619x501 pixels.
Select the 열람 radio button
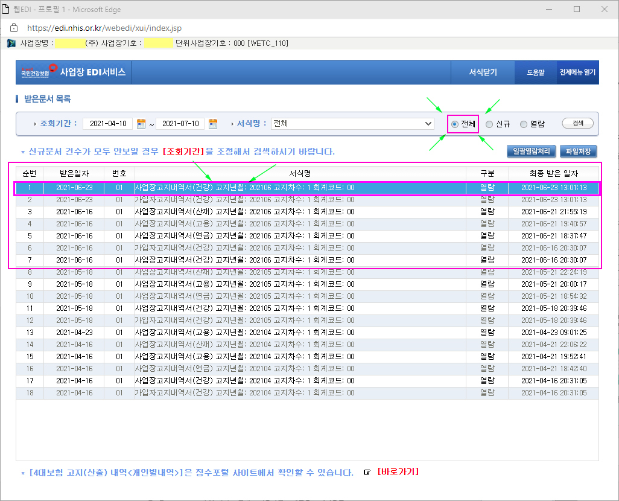click(x=524, y=124)
